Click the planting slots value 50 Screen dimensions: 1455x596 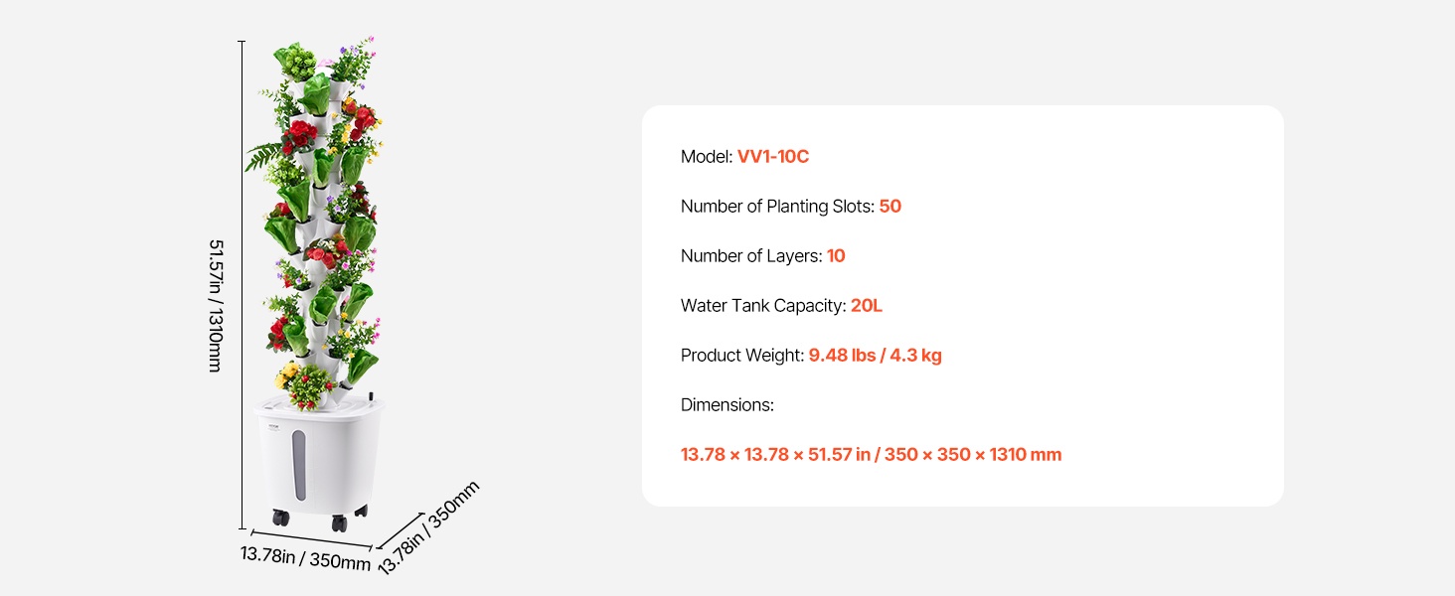pos(889,207)
